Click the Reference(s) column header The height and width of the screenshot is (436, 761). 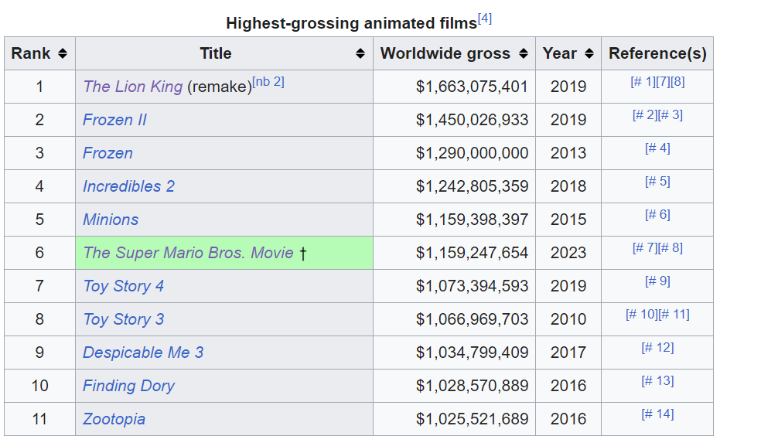[x=657, y=53]
